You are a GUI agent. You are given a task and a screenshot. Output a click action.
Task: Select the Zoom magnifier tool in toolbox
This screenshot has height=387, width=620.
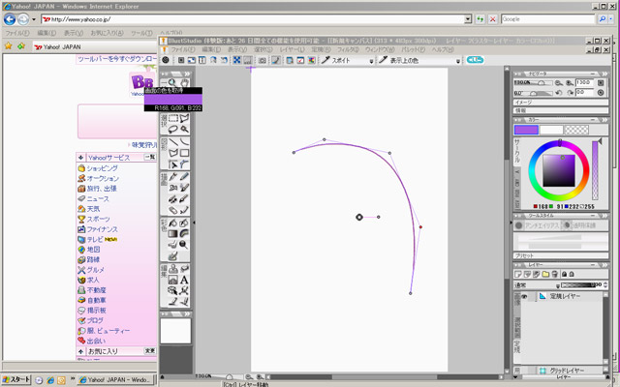pos(172,82)
